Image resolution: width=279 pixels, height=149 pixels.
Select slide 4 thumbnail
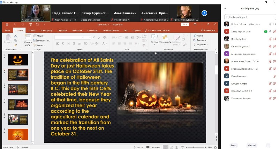click(18, 104)
